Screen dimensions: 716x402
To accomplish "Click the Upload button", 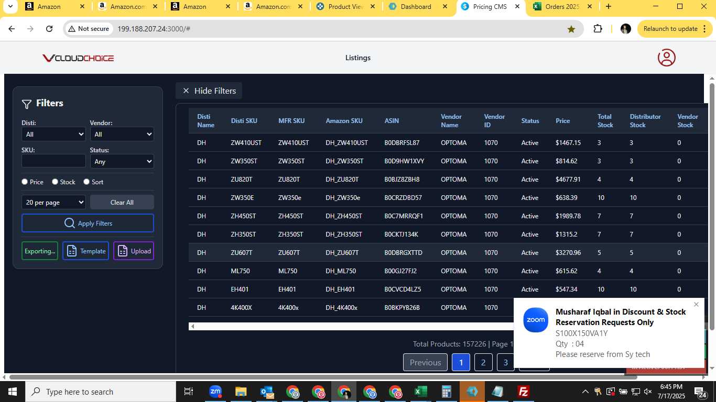I will coord(134,251).
